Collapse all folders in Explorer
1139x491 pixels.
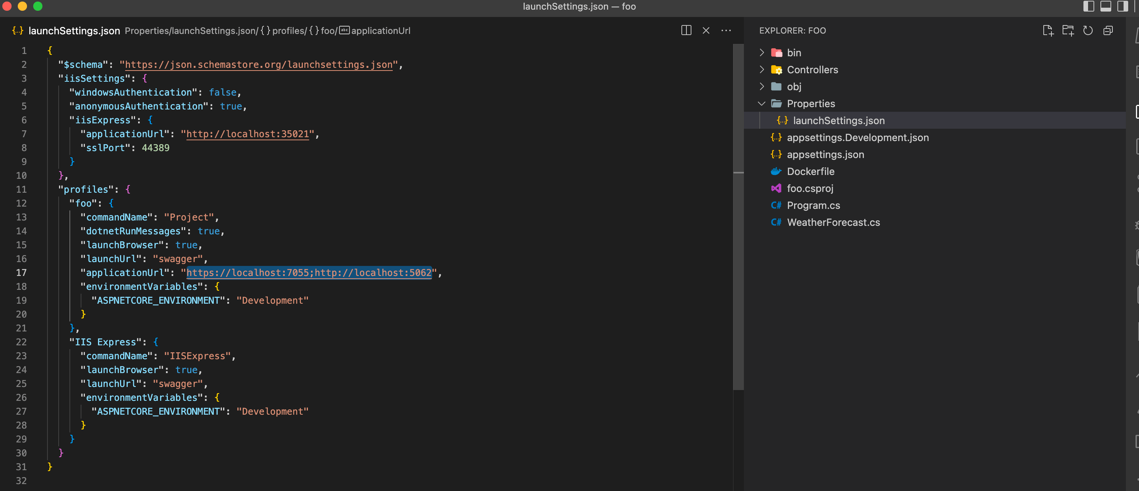pyautogui.click(x=1108, y=30)
